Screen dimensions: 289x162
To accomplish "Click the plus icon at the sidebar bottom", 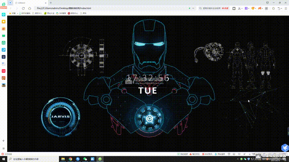I will 3,141.
